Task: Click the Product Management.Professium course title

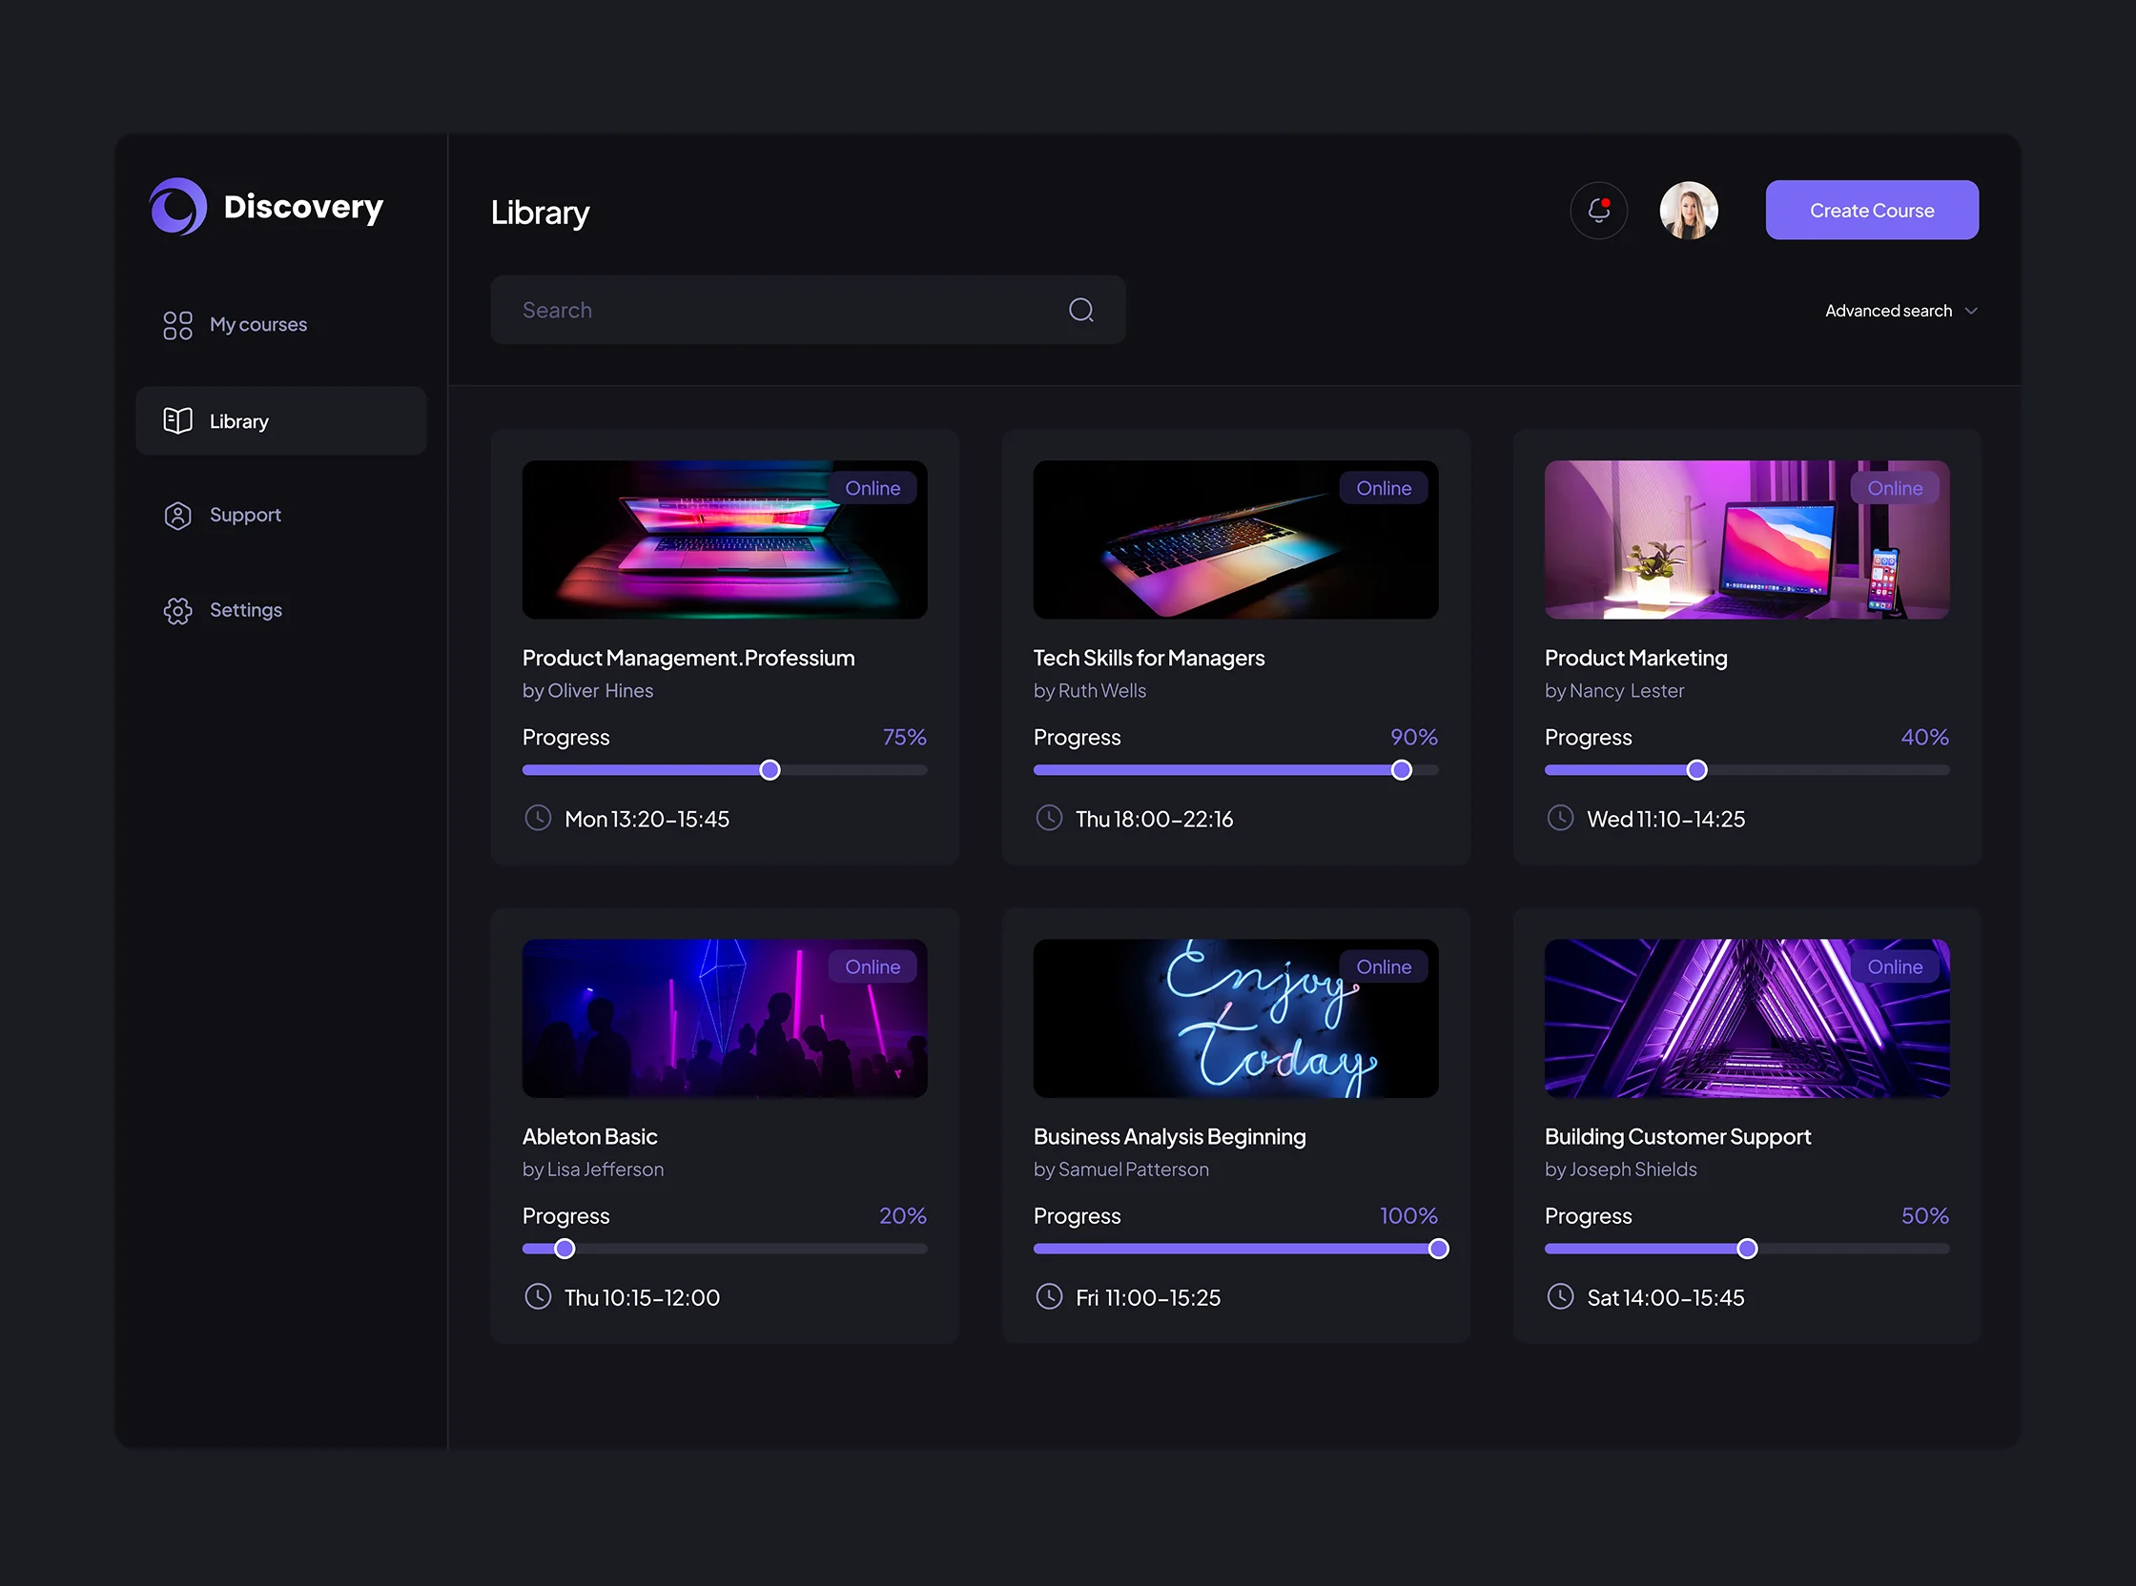Action: [x=688, y=659]
